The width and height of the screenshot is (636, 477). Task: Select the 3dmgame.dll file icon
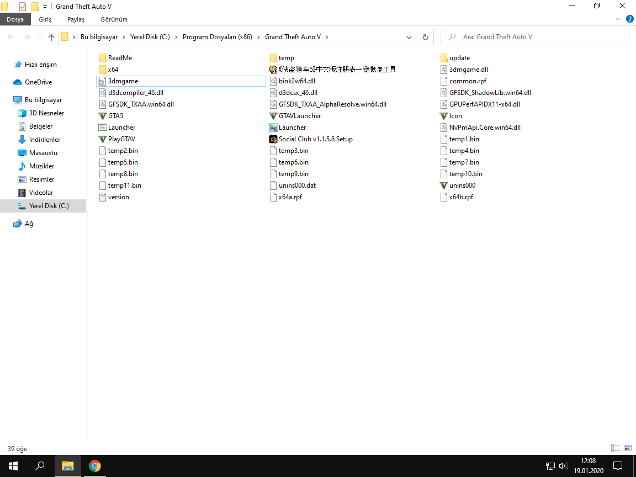coord(444,70)
